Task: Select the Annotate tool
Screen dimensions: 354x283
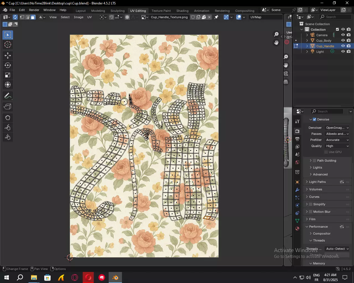Action: point(8,96)
